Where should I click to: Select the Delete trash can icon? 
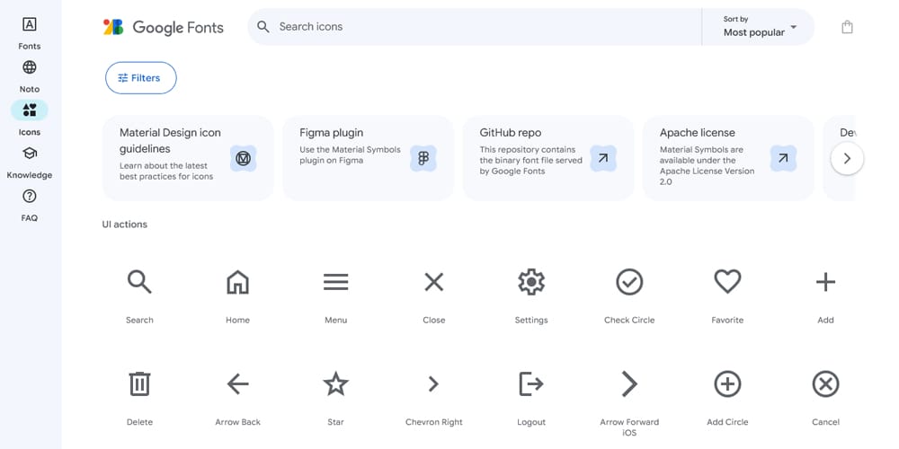coord(139,383)
